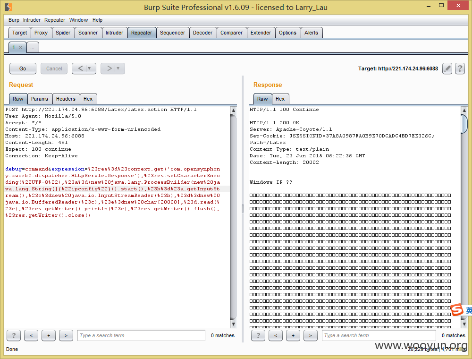Step back in request history
The width and height of the screenshot is (472, 359).
(x=80, y=68)
